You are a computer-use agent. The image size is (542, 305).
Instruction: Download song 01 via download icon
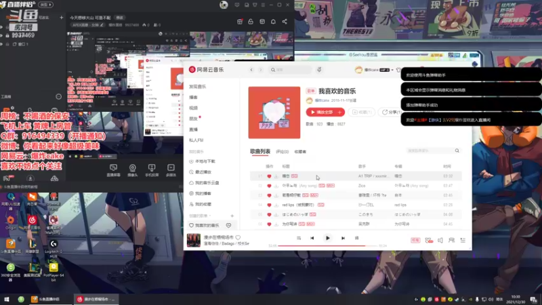click(x=276, y=176)
